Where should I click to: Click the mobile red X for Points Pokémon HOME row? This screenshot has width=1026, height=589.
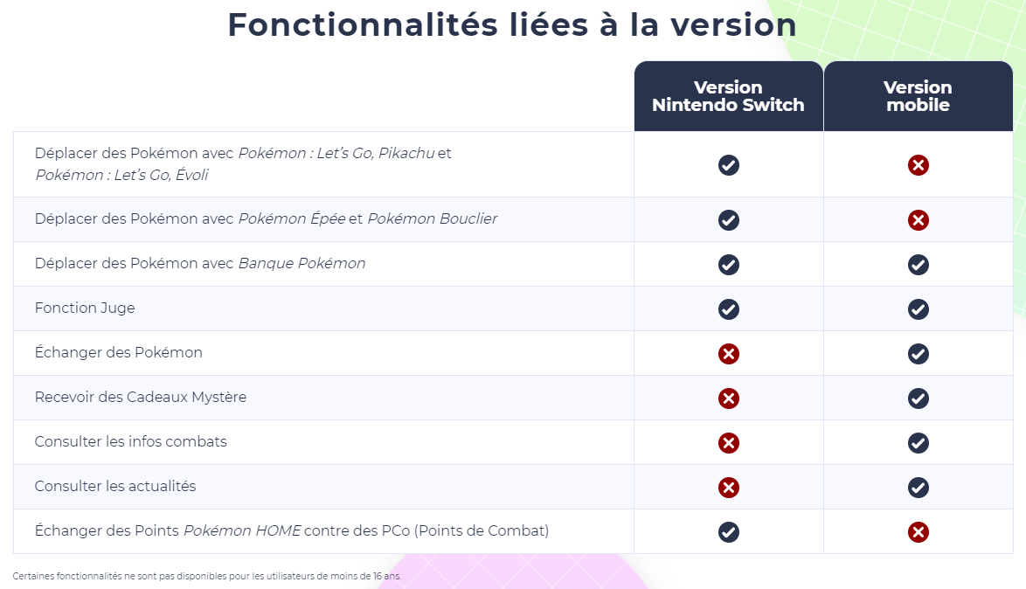pos(918,531)
